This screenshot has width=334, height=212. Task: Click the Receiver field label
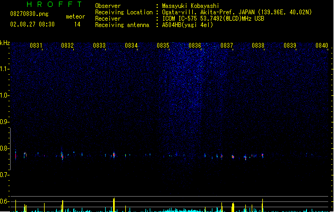[x=108, y=19]
